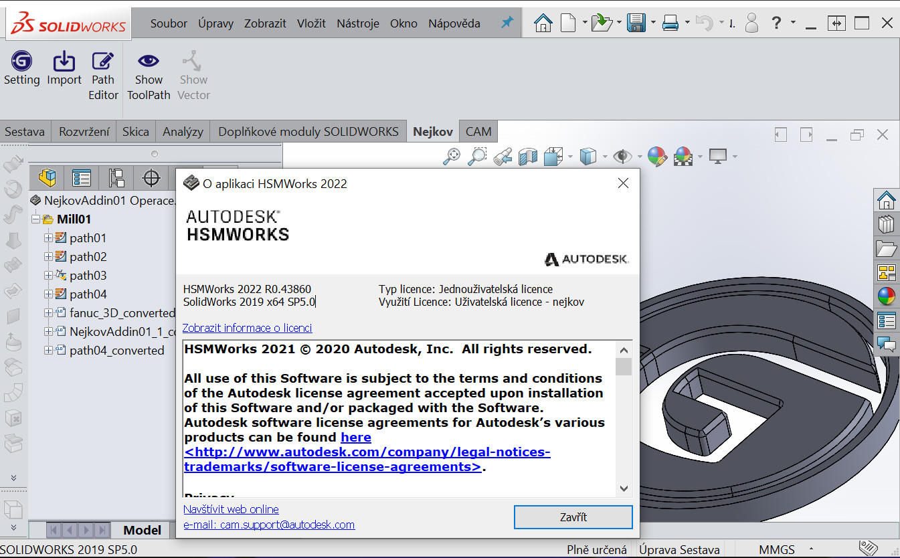The height and width of the screenshot is (558, 900).
Task: Click the Import toolpath icon
Action: (64, 62)
